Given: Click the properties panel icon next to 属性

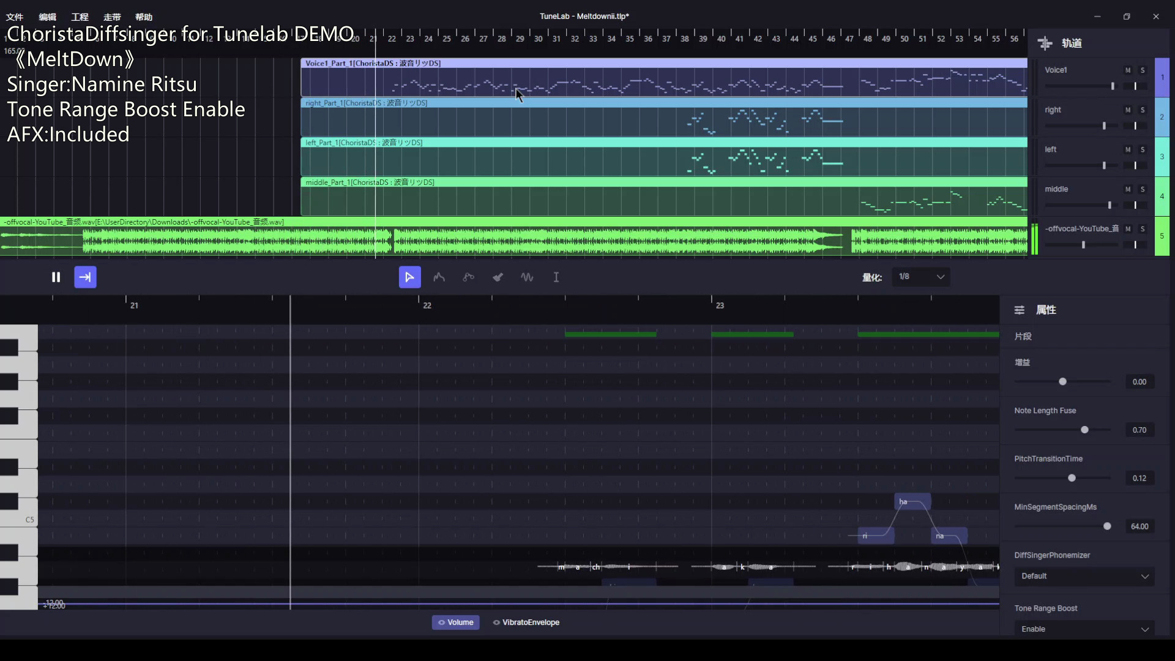Looking at the screenshot, I should point(1019,310).
